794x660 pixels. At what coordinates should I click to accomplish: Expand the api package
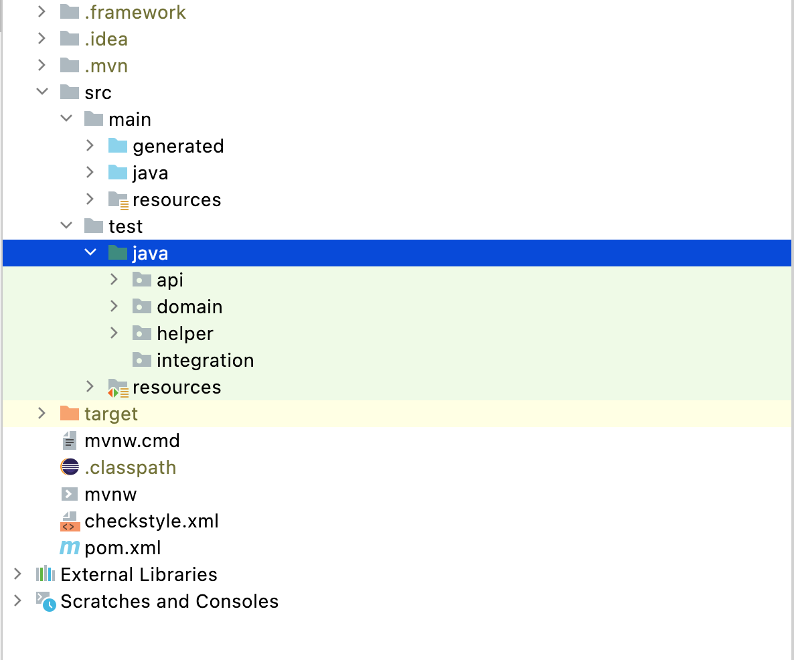click(114, 280)
